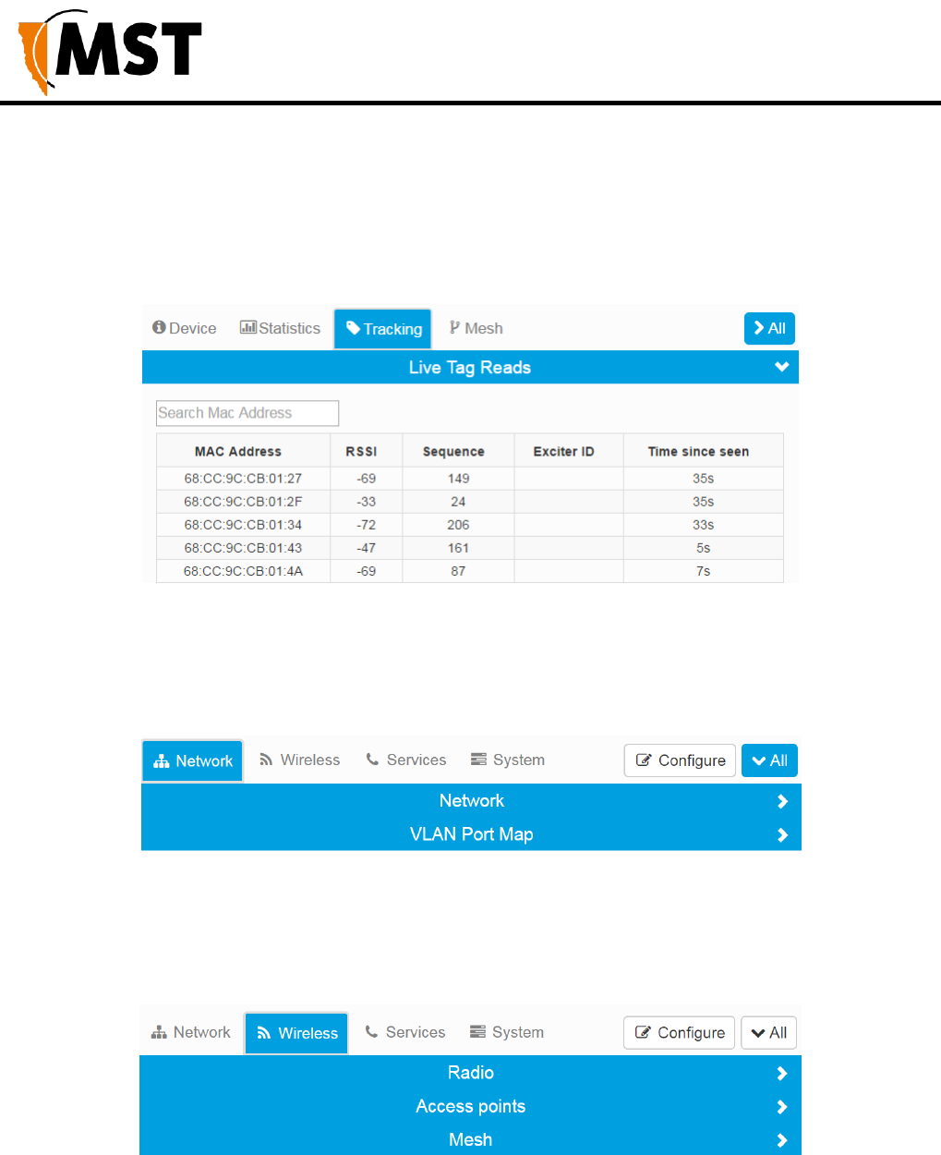The width and height of the screenshot is (941, 1155).
Task: Click the MST logo
Action: pos(110,51)
